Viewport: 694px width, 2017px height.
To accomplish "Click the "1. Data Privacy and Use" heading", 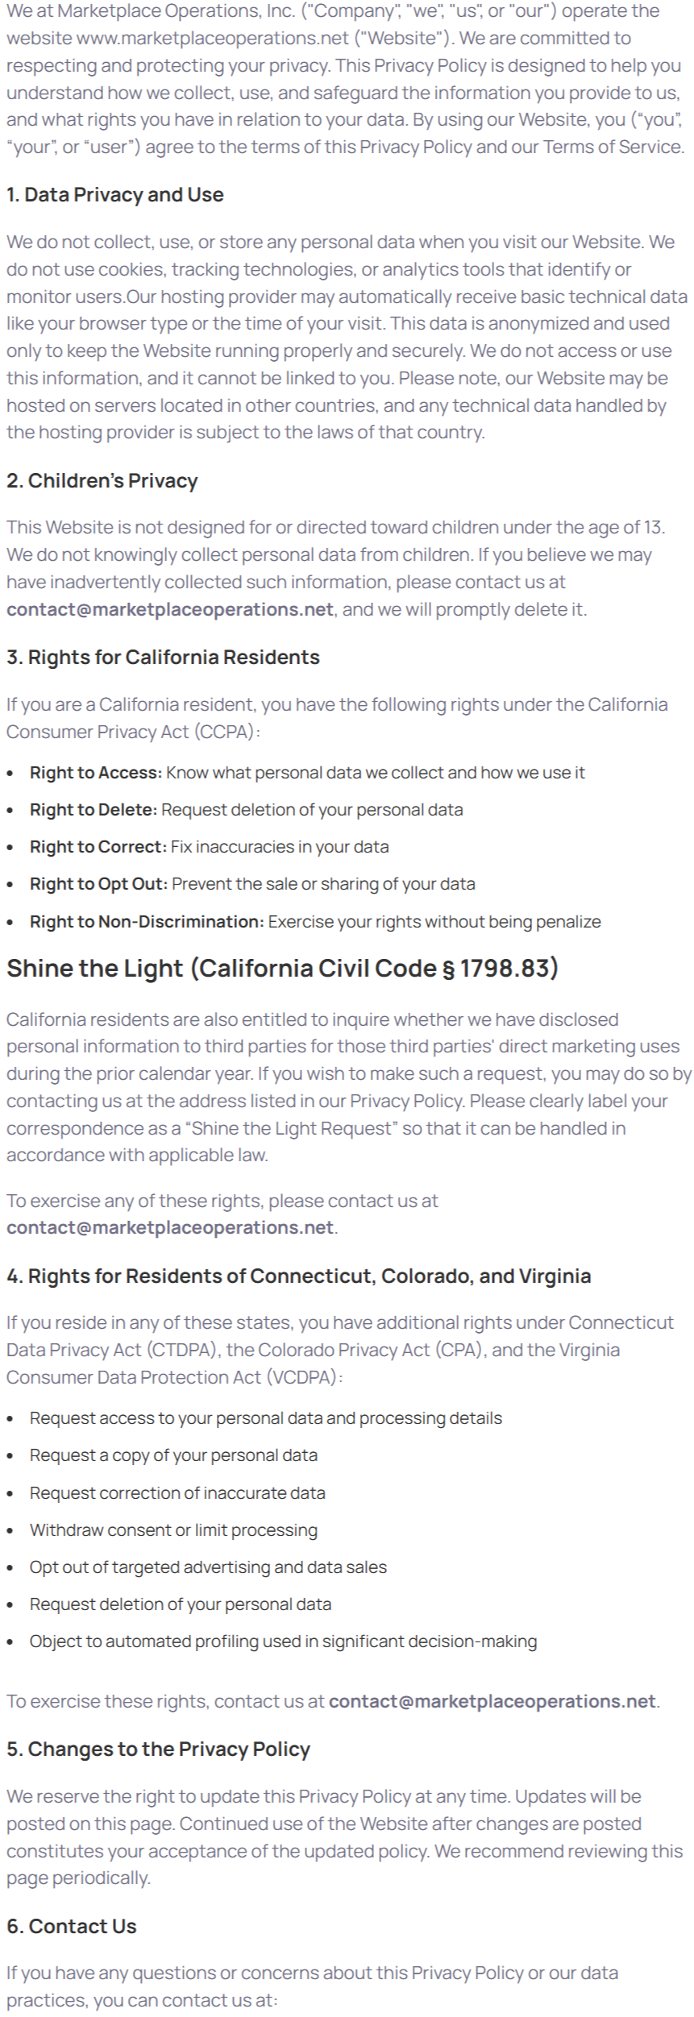I will (x=115, y=195).
